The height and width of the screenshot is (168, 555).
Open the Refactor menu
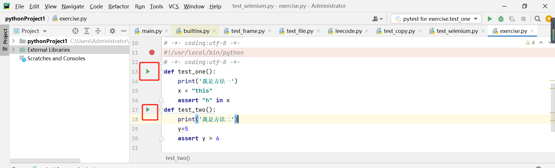pos(119,6)
